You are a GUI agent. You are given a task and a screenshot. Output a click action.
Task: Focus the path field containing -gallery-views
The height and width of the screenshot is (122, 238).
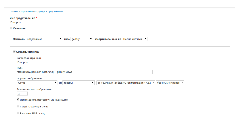[x=104, y=72]
